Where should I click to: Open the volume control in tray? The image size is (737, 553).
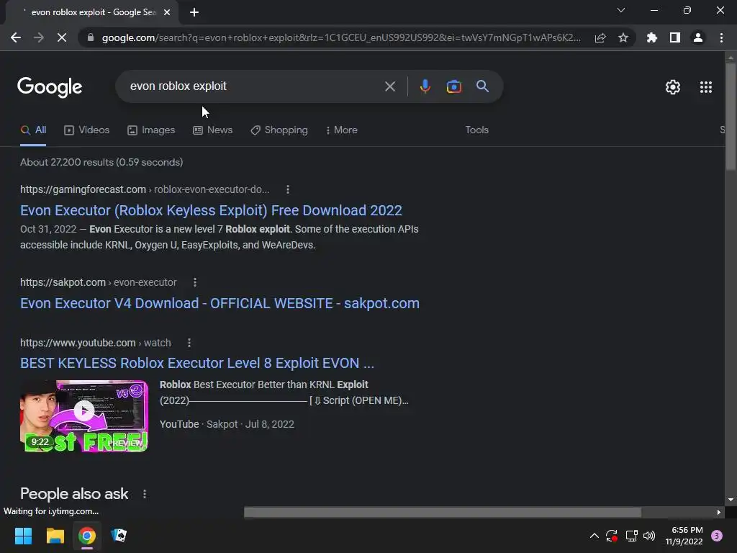[x=649, y=536]
